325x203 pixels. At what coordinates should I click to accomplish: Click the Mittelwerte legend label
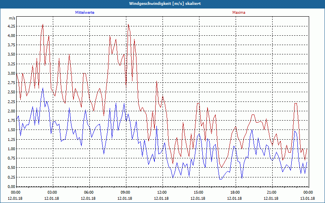point(84,13)
